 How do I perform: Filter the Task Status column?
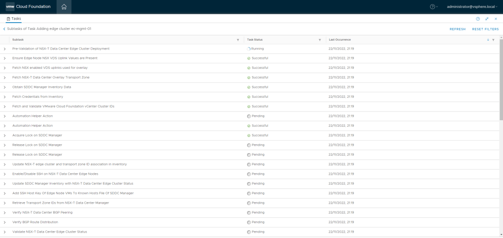tap(320, 40)
